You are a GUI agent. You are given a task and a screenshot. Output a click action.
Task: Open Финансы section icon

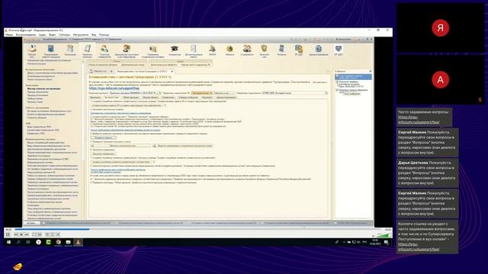tap(281, 50)
